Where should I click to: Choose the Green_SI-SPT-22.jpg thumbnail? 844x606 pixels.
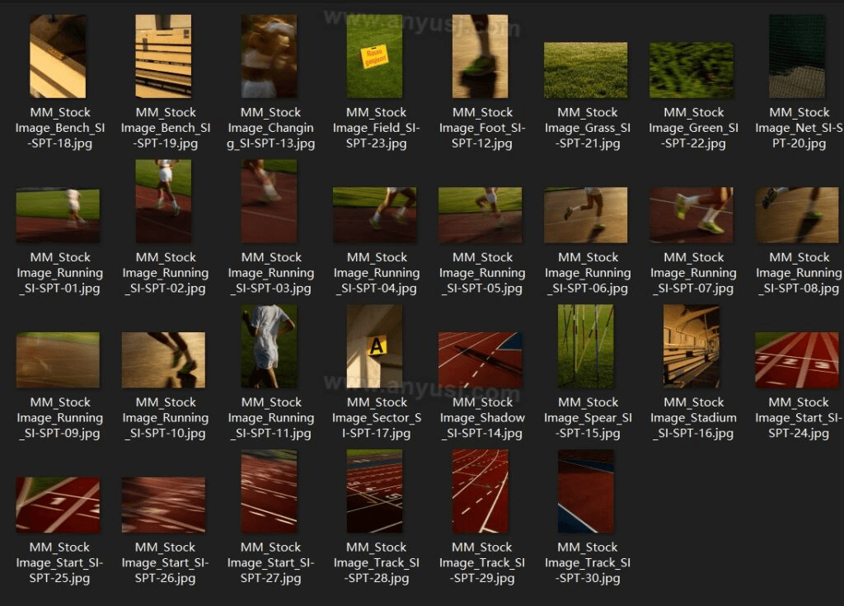coord(691,70)
